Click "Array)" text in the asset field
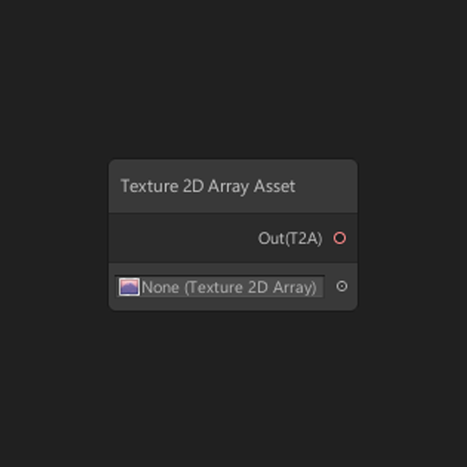 click(x=295, y=288)
